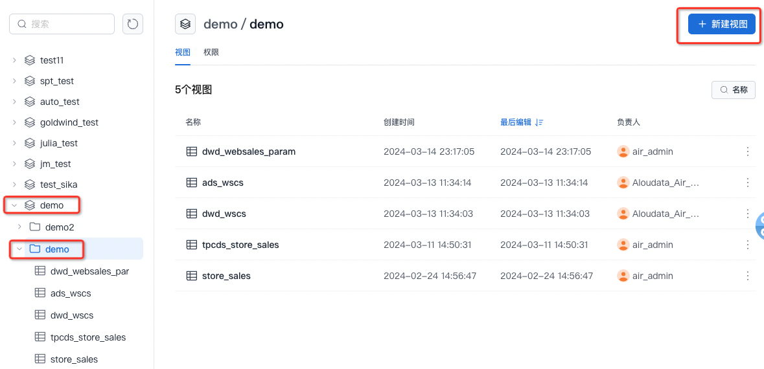Click the floating assistant icon at right edge

759,225
